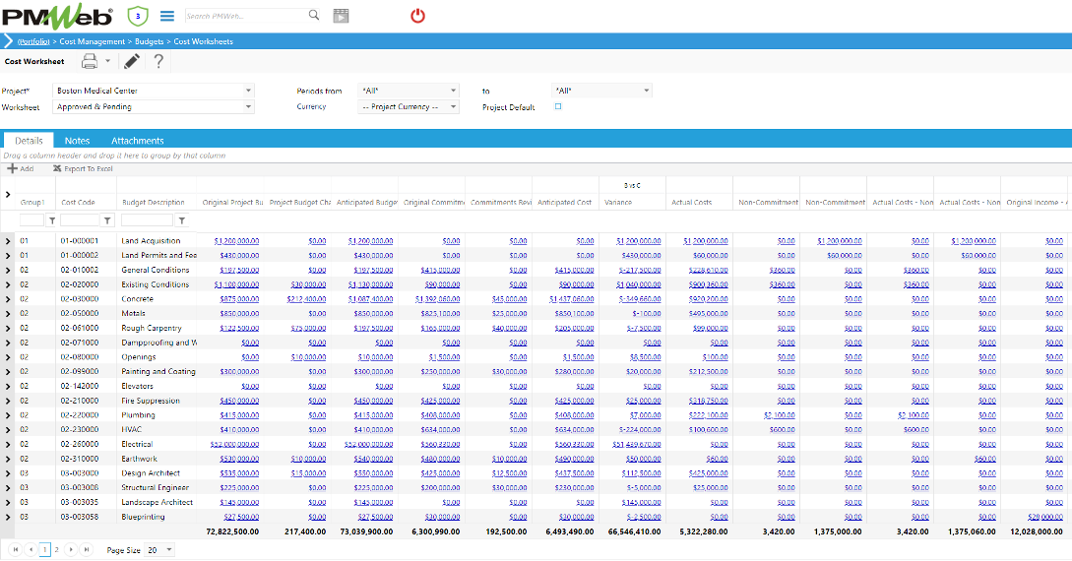Screen dimensions: 1072x561
Task: Sort by Group1 column header
Action: click(x=32, y=203)
